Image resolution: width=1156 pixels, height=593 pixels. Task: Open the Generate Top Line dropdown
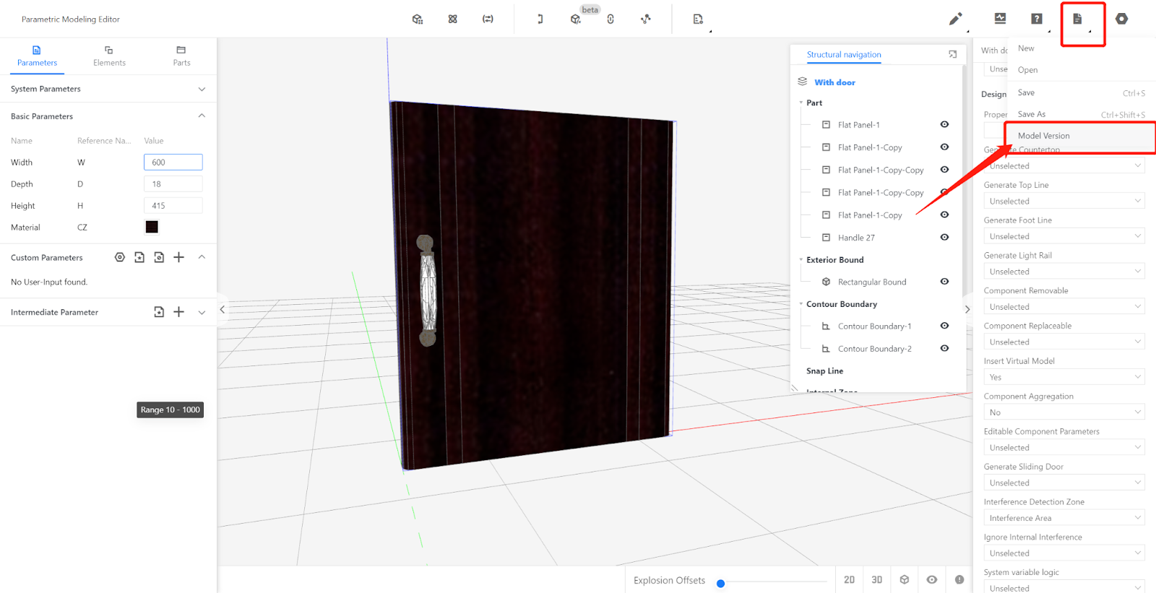tap(1064, 202)
